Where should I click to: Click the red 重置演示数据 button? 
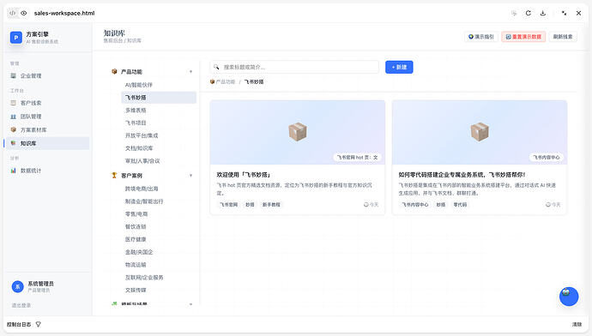point(523,37)
